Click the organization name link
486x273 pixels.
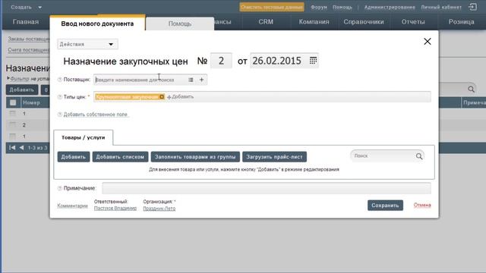[x=159, y=209]
